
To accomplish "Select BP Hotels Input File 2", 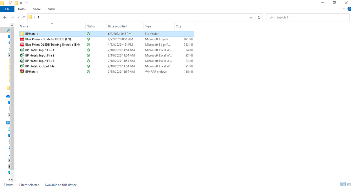I will pyautogui.click(x=40, y=55).
